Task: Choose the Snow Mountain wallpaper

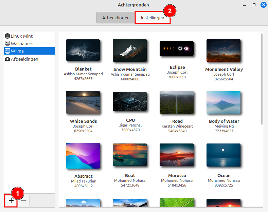Action: [130, 50]
